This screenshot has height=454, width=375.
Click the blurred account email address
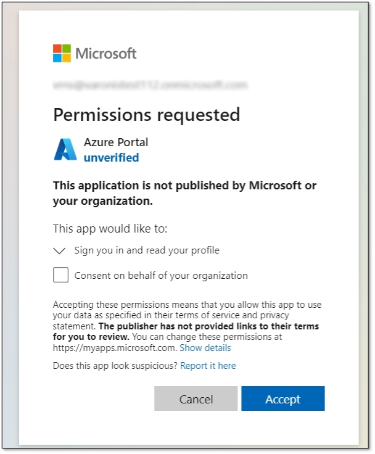(150, 85)
